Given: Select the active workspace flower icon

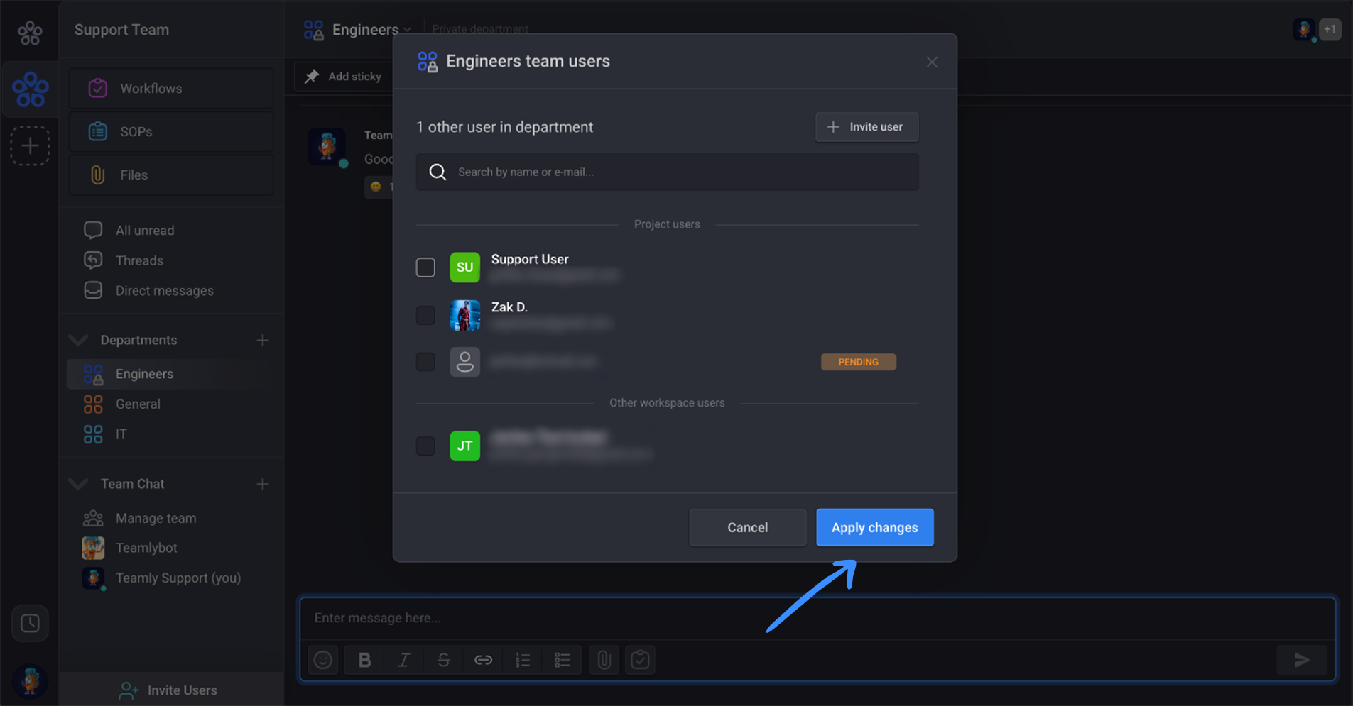Looking at the screenshot, I should [30, 89].
